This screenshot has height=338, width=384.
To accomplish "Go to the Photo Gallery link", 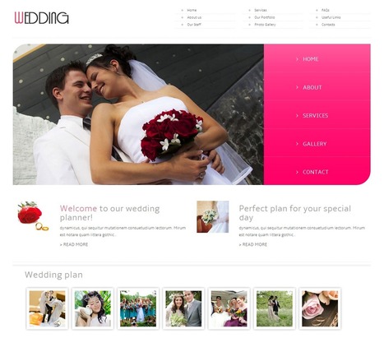I will [265, 25].
